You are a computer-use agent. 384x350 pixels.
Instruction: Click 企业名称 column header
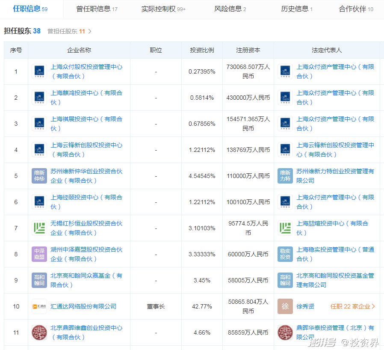click(x=79, y=50)
